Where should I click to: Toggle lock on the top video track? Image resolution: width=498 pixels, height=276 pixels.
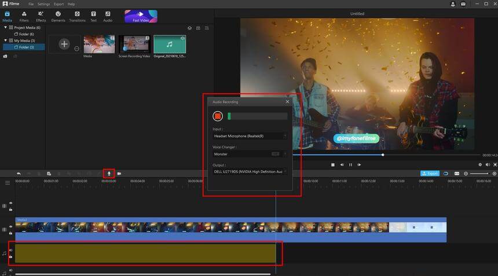pos(11,209)
